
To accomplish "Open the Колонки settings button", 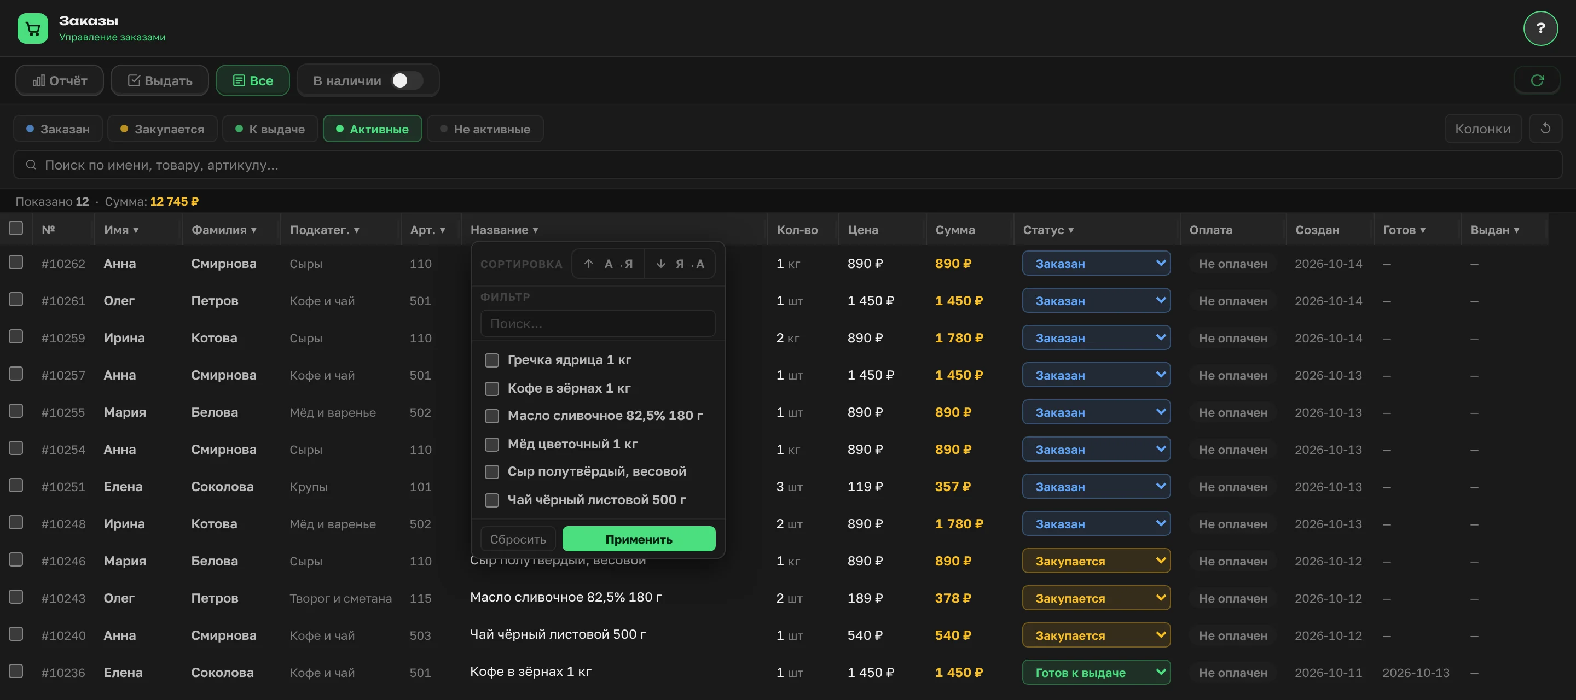I will click(1482, 129).
